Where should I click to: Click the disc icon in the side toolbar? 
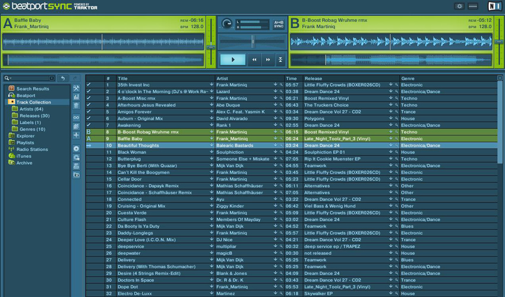coord(76,148)
